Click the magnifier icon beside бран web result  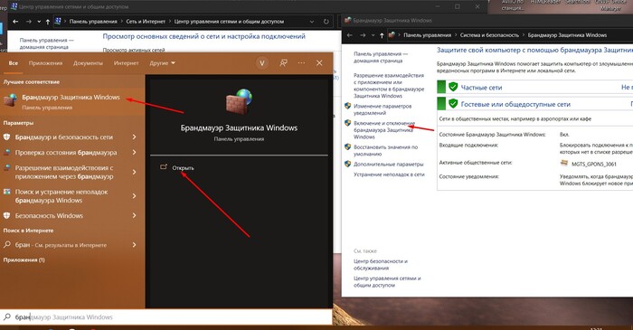[x=7, y=244]
